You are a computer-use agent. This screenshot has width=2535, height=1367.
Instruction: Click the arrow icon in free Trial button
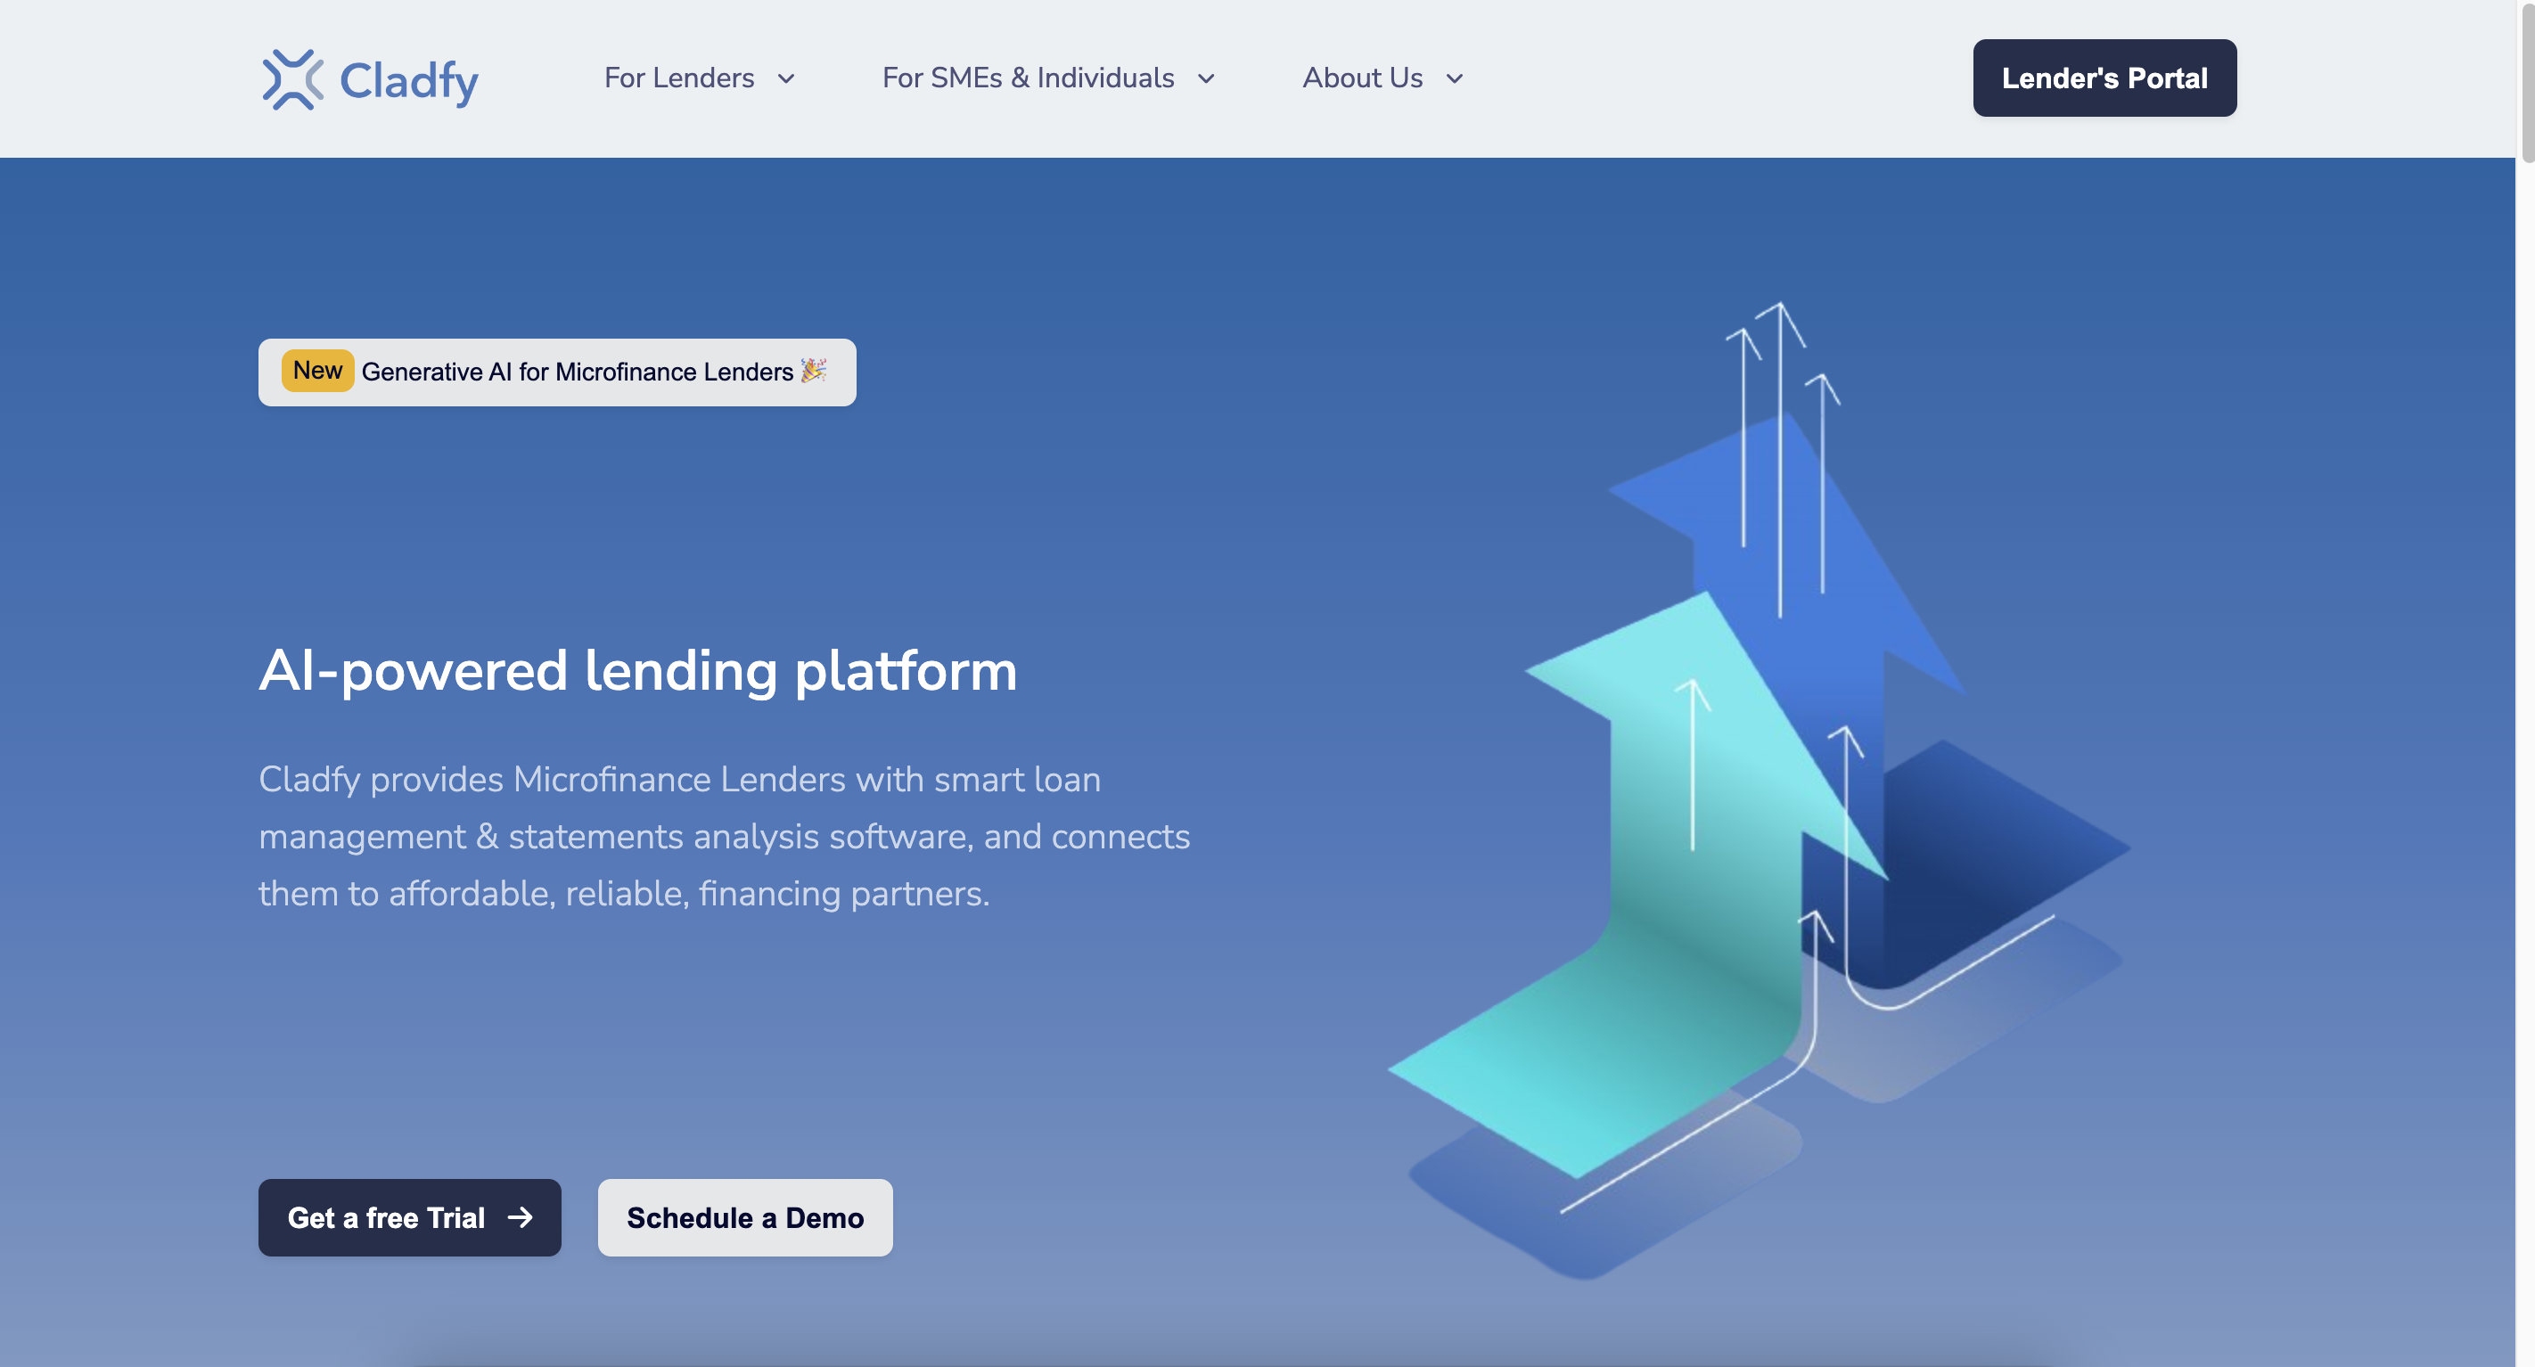click(x=520, y=1217)
